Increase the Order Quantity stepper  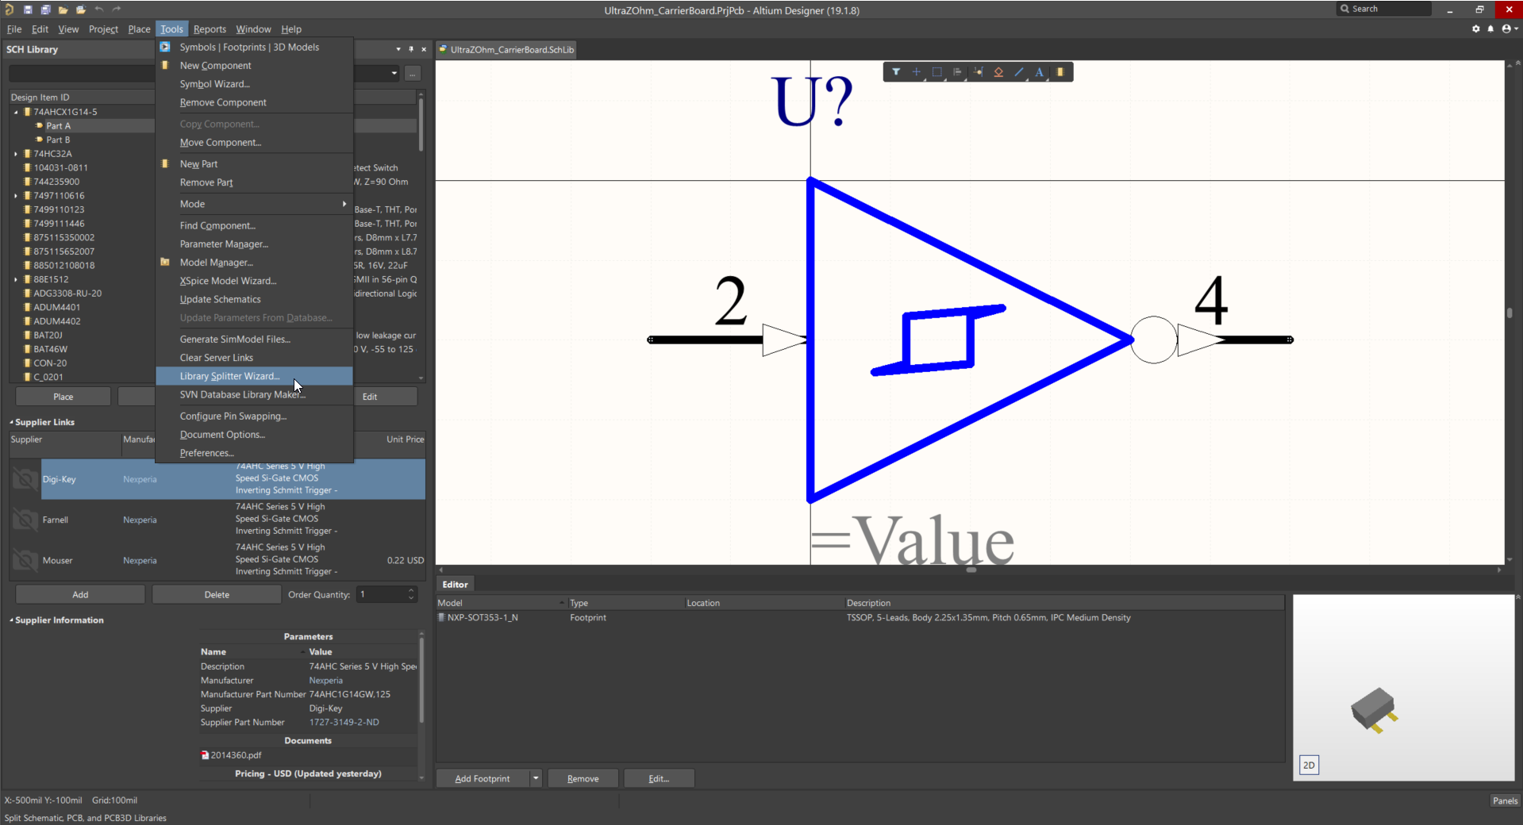click(x=411, y=591)
